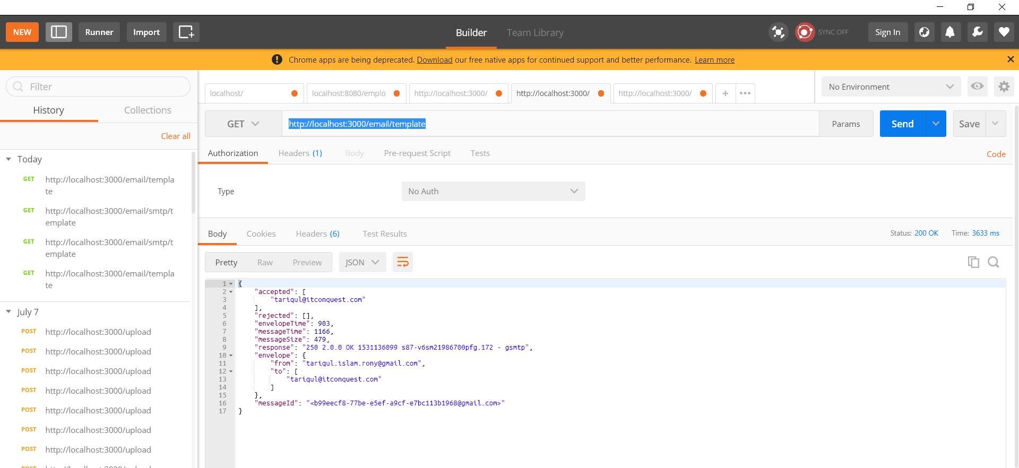Viewport: 1019px width, 468px height.
Task: Click the SYNC OFF status icon
Action: click(805, 32)
